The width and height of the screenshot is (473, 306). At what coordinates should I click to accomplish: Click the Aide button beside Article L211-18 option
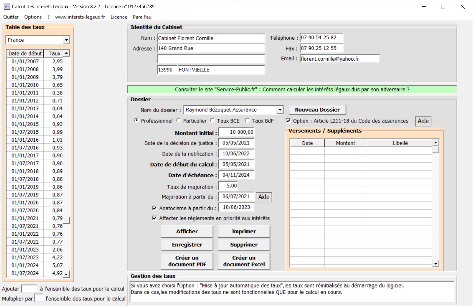pyautogui.click(x=423, y=121)
